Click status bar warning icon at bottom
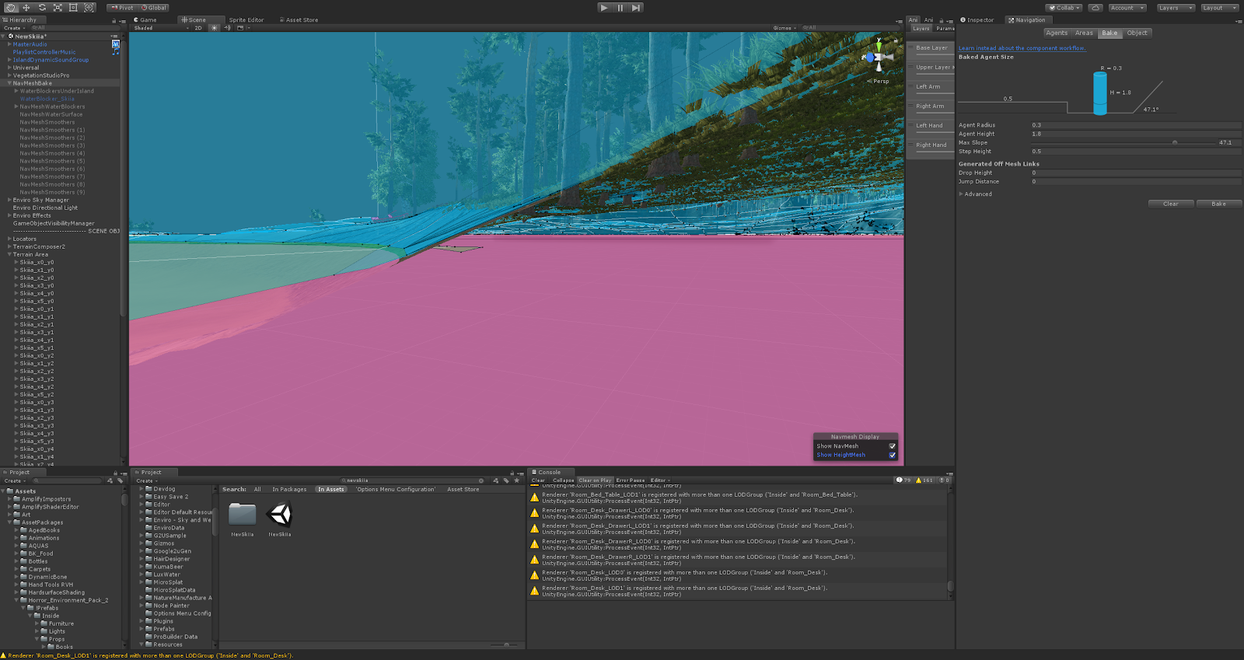 (x=4, y=655)
